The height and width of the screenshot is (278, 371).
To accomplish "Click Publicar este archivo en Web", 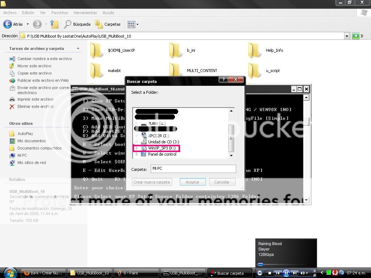I will click(43, 80).
